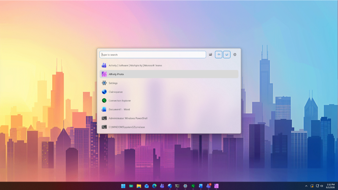Open the Windows Start menu
Image resolution: width=338 pixels, height=190 pixels.
pos(123,186)
